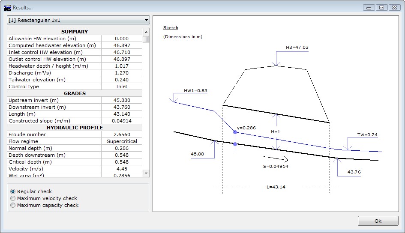Click the GRADES section header

[75, 93]
